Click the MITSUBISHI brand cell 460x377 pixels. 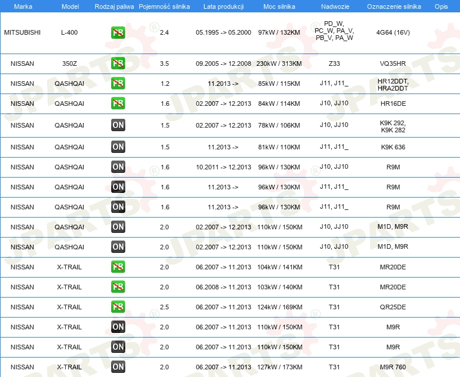(22, 32)
